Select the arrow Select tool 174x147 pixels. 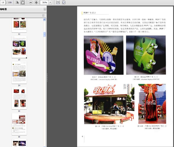(17, 2)
